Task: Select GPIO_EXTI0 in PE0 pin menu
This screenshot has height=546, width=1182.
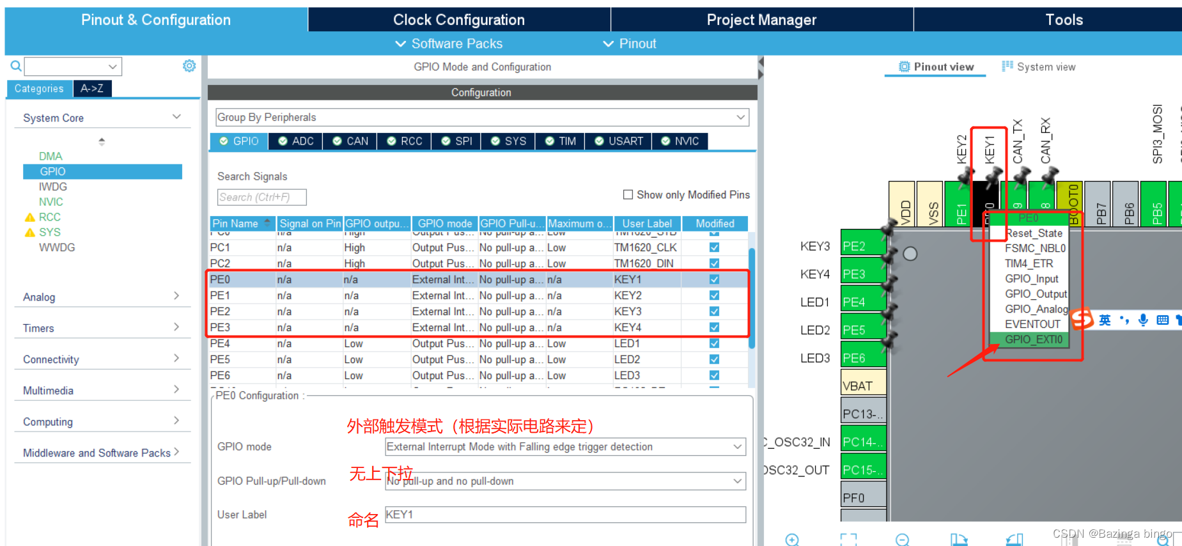Action: coord(1029,339)
